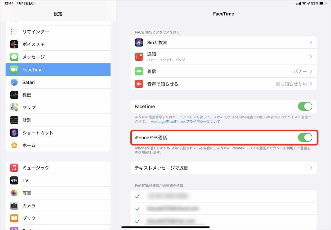Open Reminders (リマインダー) icon in sidebar

pos(14,32)
